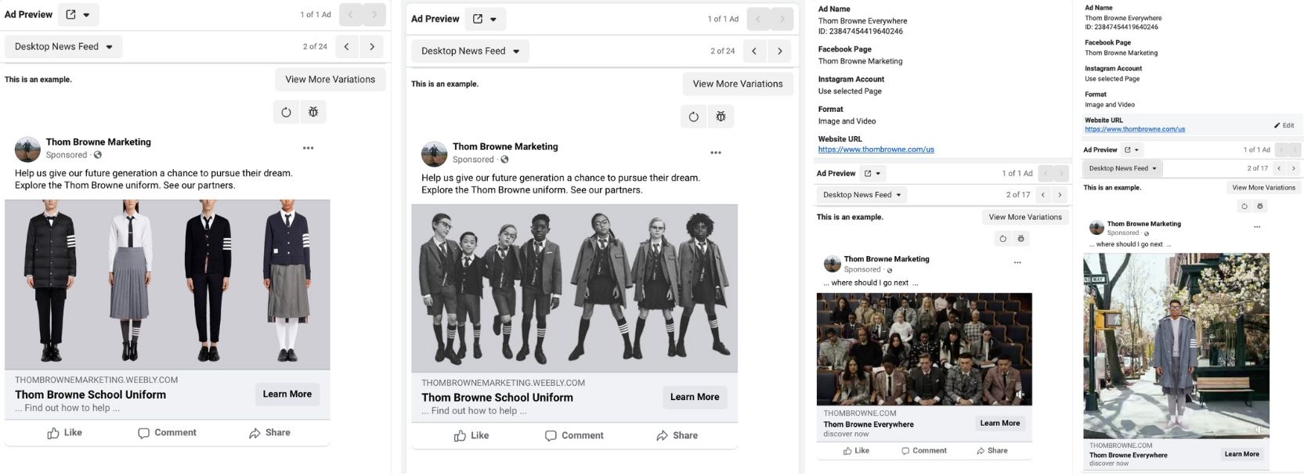Unmute sound on the street model video

point(1259,429)
